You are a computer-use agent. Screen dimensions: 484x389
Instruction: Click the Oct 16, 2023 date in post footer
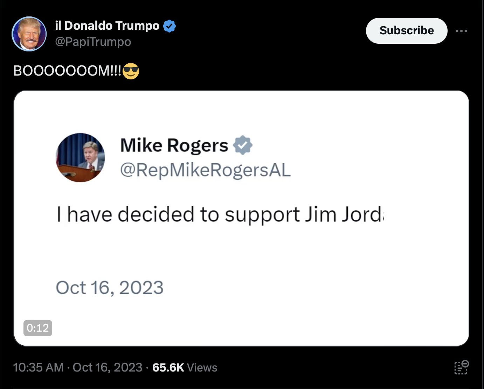click(108, 367)
